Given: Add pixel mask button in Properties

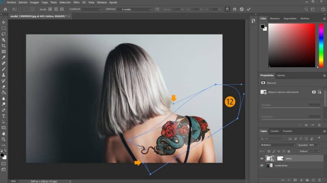Looking at the screenshot, I should [314, 92].
